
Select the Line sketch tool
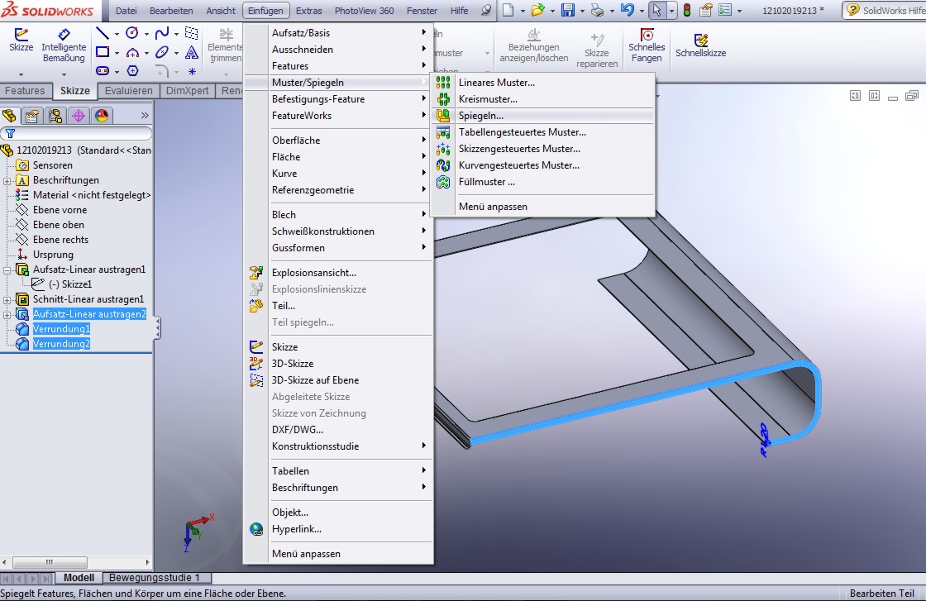click(103, 34)
